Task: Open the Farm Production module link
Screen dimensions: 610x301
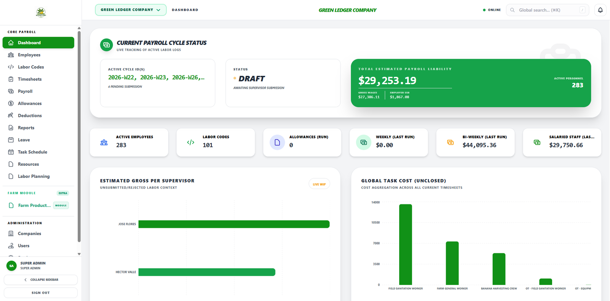Action: [38, 205]
